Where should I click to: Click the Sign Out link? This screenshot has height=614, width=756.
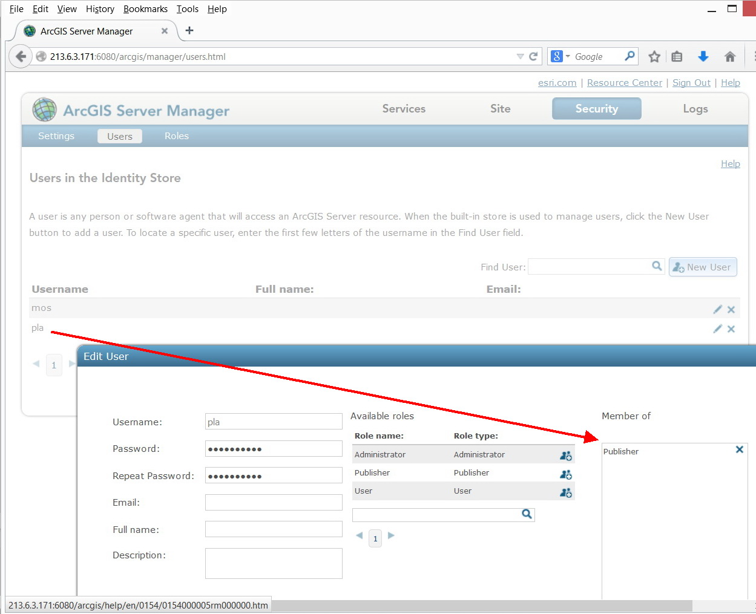coord(691,83)
